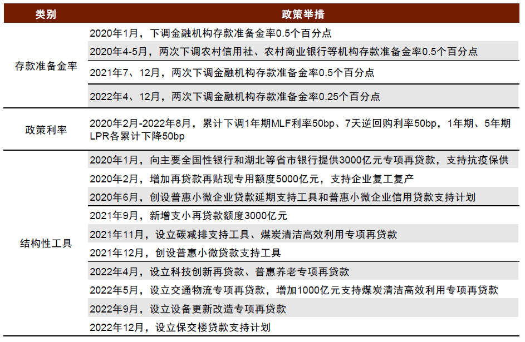
Task: Click row 2022年5月 设立交通物流专项再贷款
Action: click(x=303, y=290)
